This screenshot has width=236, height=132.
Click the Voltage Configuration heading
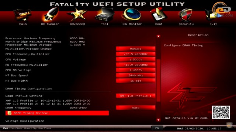(25, 121)
